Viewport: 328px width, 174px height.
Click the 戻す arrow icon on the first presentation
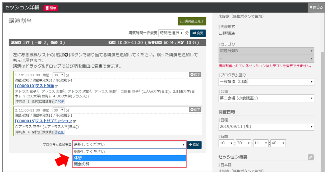192,74
